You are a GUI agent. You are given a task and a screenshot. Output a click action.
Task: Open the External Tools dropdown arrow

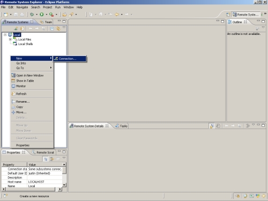tap(56, 15)
